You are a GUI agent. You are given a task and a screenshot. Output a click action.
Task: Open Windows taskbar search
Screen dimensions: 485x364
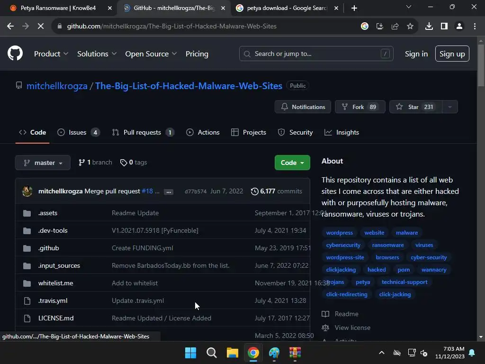pos(212,353)
